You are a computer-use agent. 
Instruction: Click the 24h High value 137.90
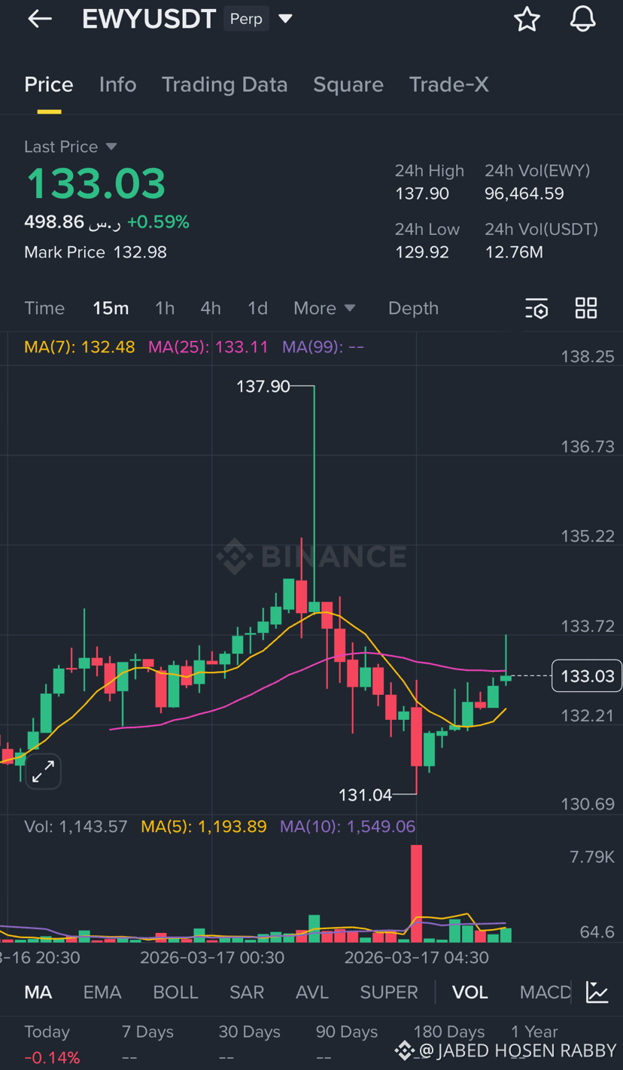point(422,194)
